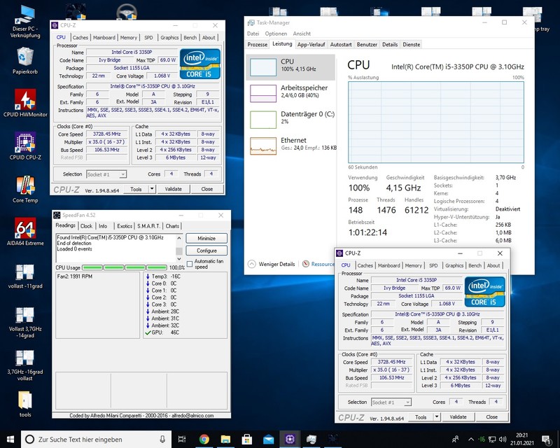Viewport: 560px width, 448px height.
Task: Select Datenträger 0 (C:) in Task Manager
Action: point(290,120)
